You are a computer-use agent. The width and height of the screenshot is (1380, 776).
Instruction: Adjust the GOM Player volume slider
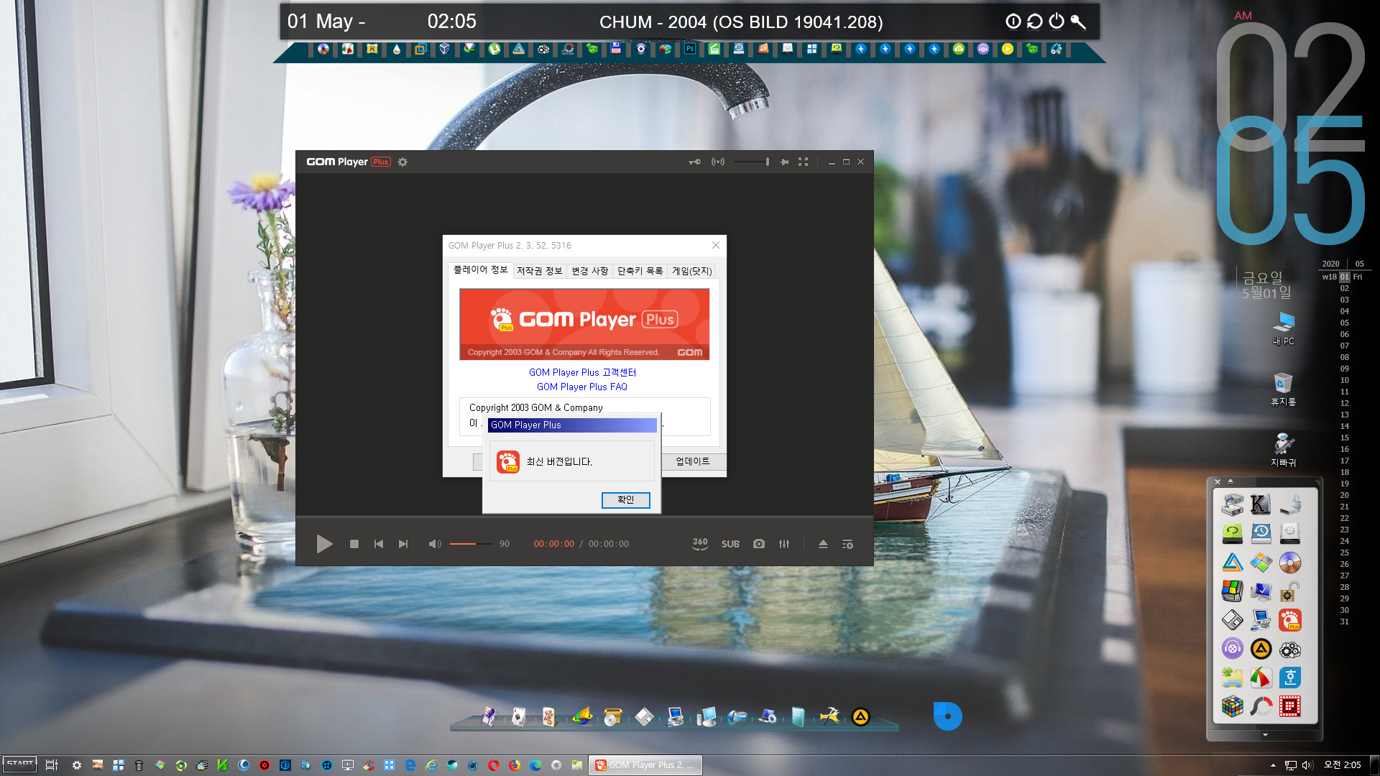point(471,544)
